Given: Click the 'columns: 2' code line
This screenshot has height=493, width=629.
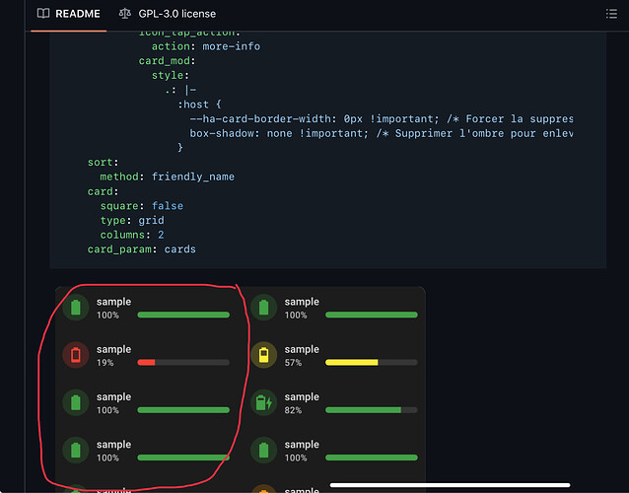Looking at the screenshot, I should [132, 235].
